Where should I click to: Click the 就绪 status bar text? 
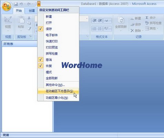6,135
